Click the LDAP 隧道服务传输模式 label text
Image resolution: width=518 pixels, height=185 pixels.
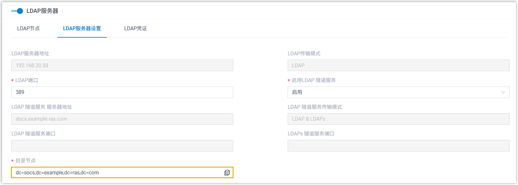(x=314, y=107)
